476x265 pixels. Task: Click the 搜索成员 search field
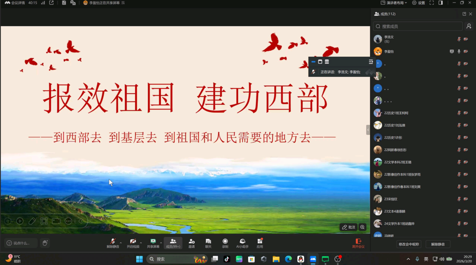[420, 26]
